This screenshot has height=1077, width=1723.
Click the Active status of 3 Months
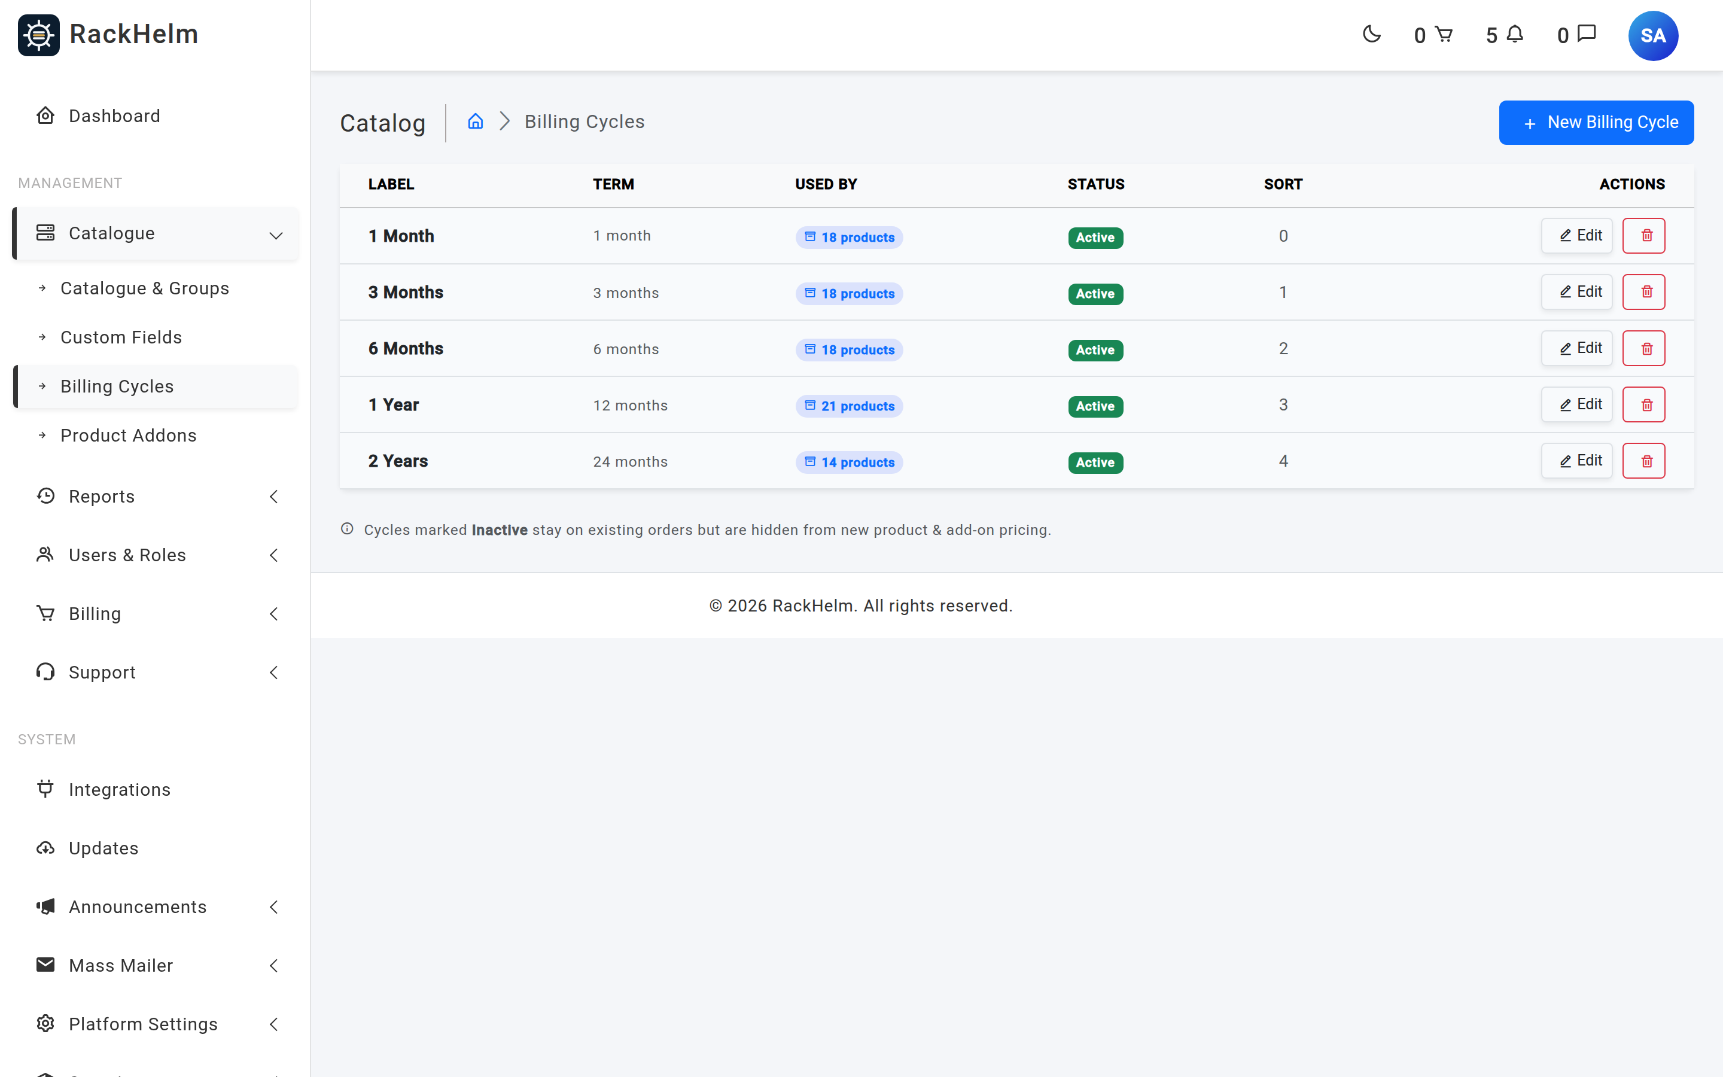click(1095, 293)
